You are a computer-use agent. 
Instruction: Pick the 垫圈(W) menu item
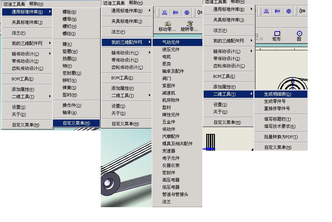click(x=70, y=51)
